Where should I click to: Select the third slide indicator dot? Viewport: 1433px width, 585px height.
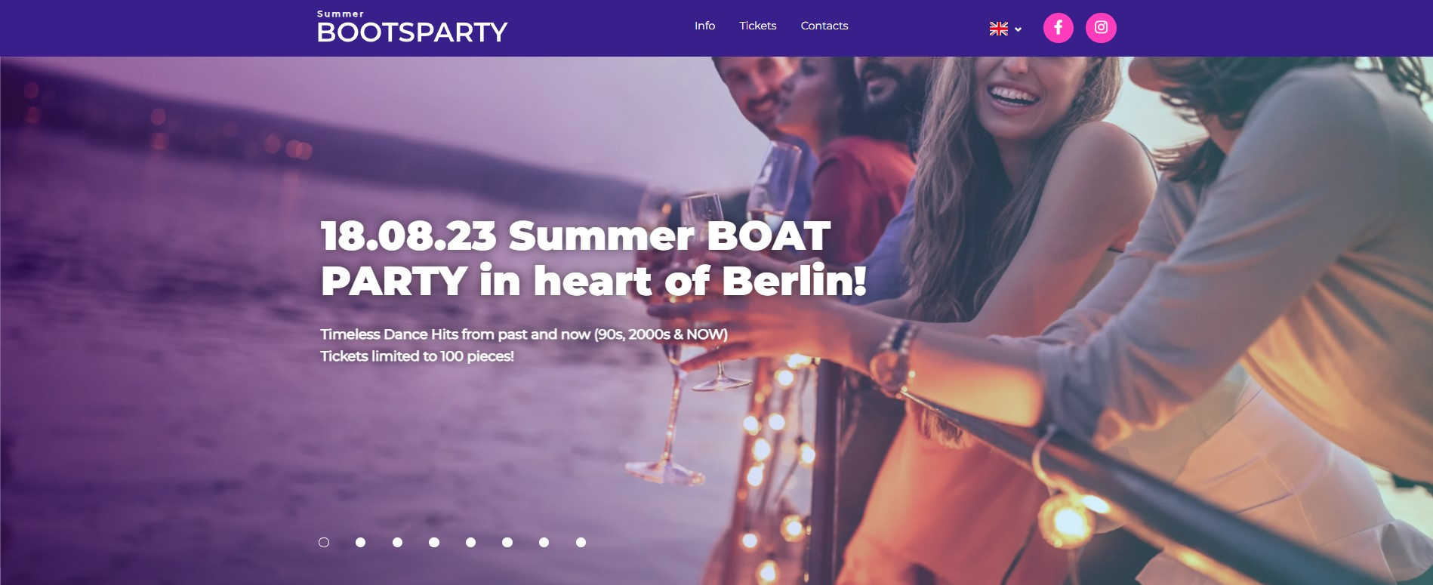pyautogui.click(x=397, y=542)
